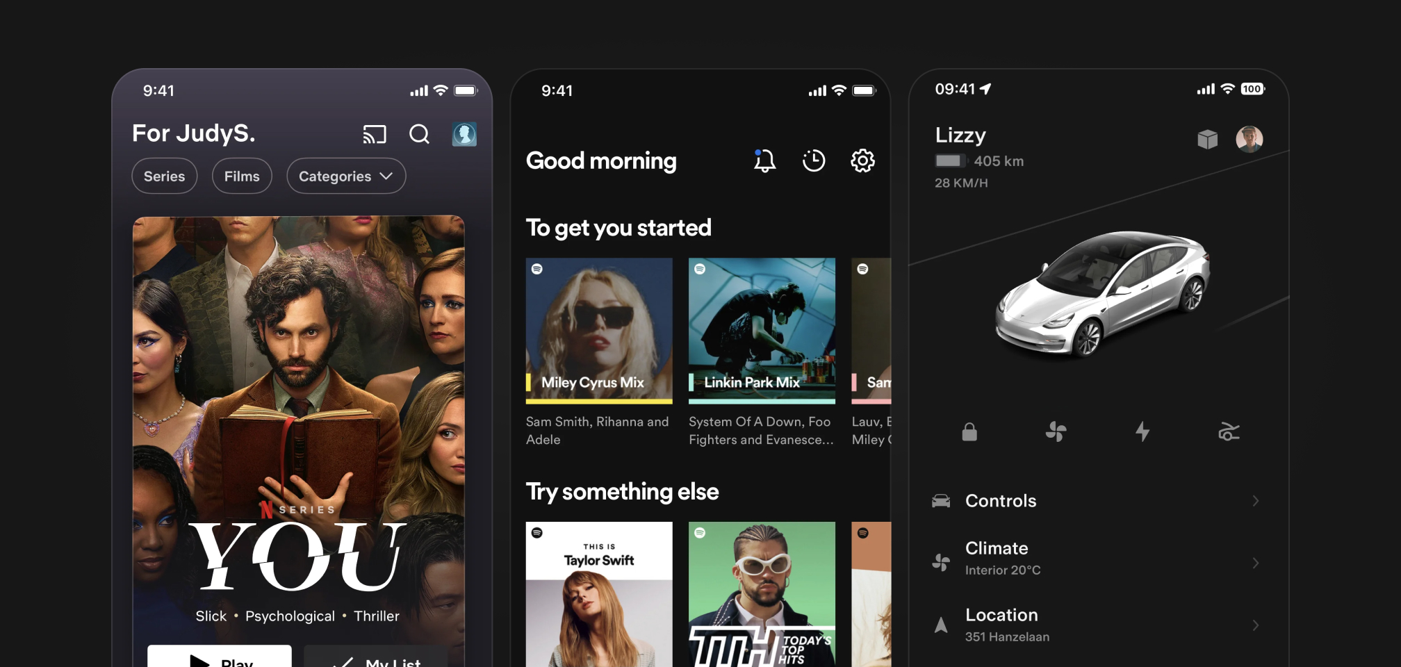Expand chevron next to Controls

click(1256, 501)
